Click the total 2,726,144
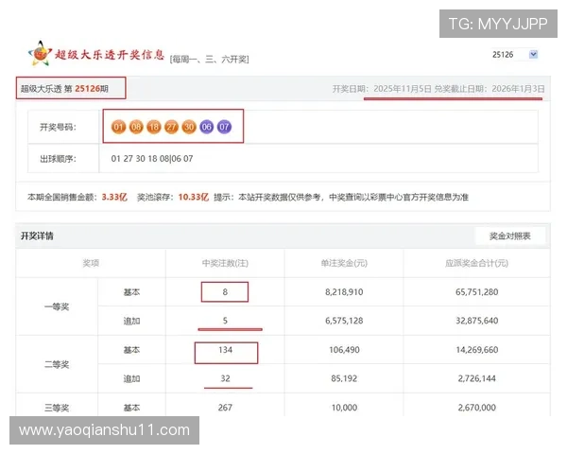The image size is (567, 454). pos(476,378)
